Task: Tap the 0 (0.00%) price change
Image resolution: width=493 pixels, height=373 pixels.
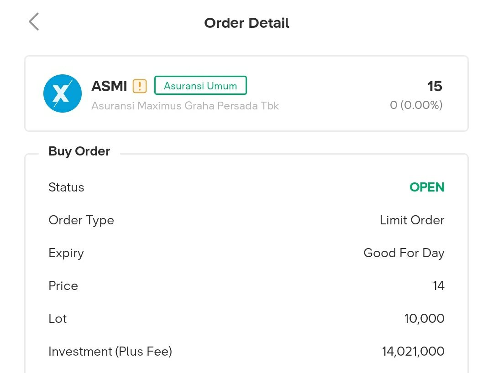Action: [x=416, y=105]
